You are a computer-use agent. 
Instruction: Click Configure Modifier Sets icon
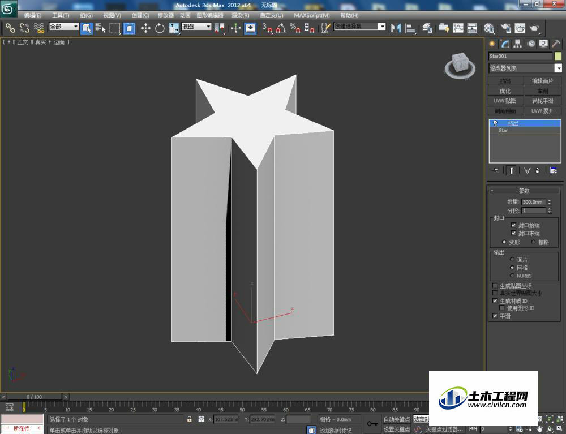click(x=553, y=170)
